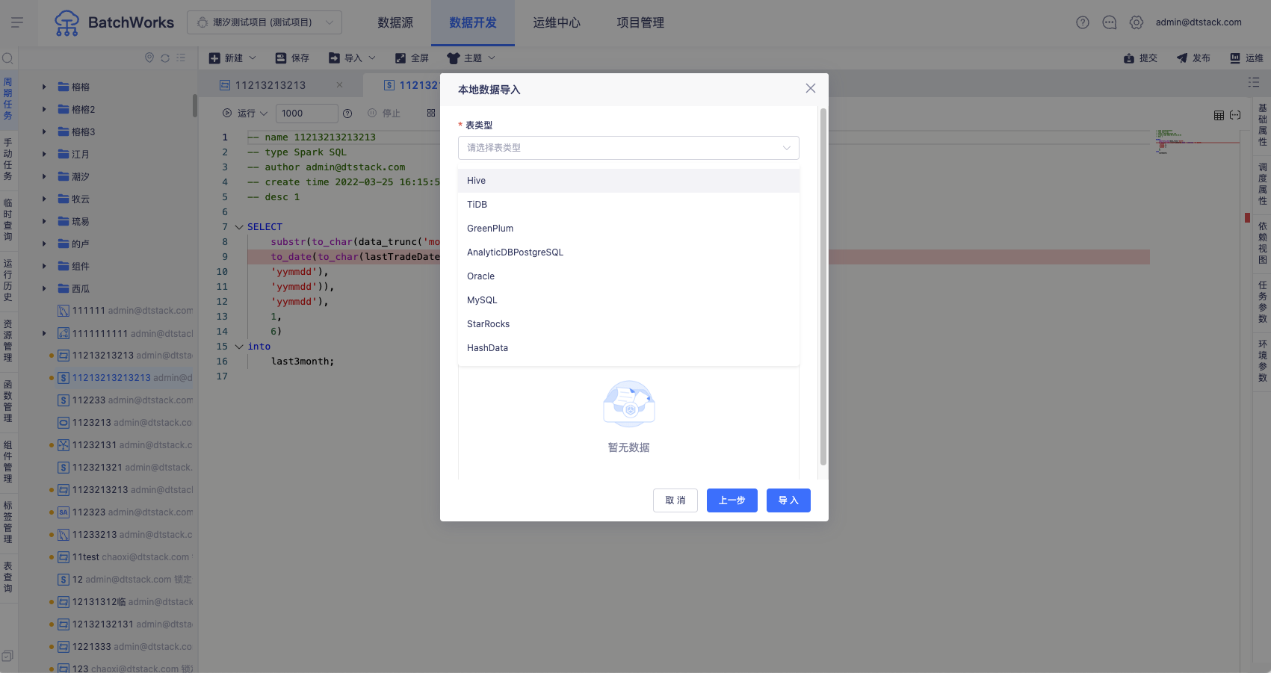Click the dialog vertical scrollbar

pyautogui.click(x=823, y=287)
